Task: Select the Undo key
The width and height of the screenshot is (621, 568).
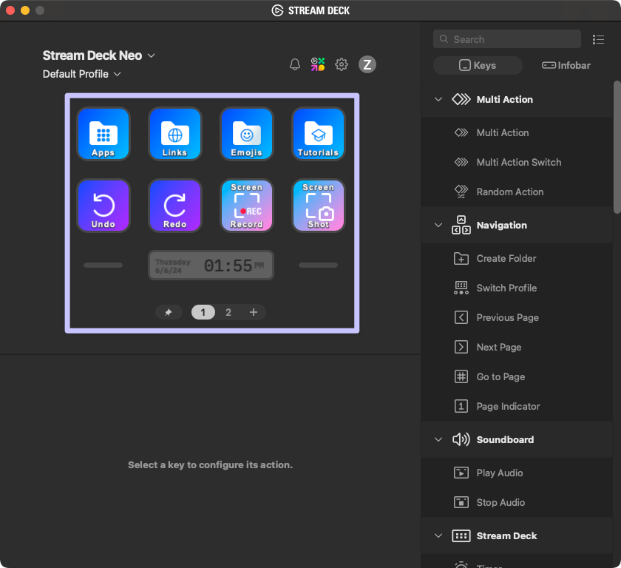Action: (103, 206)
